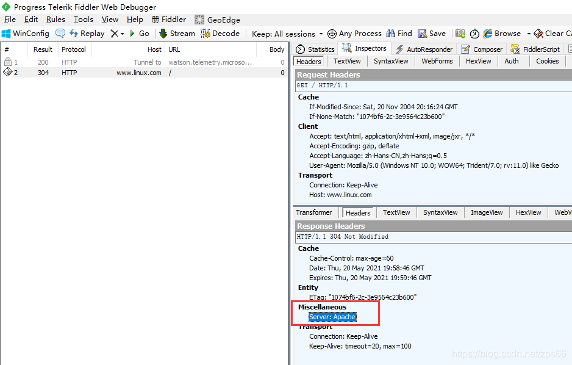Viewport: 572px width, 365px height.
Task: Switch to the Statistics tab
Action: [315, 49]
